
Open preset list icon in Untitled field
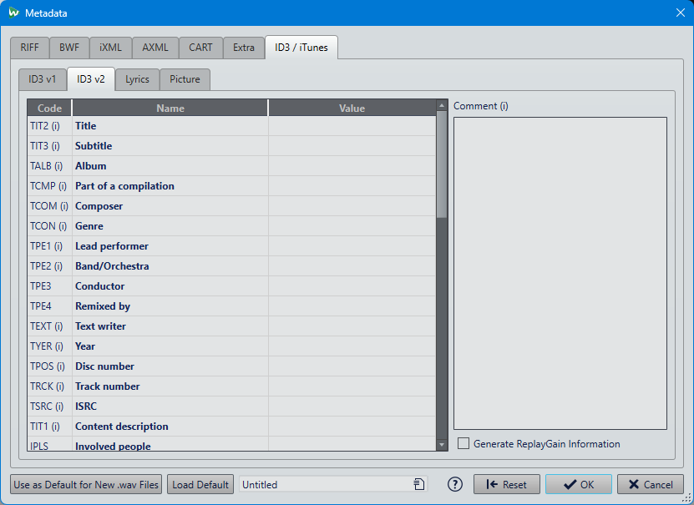coord(418,484)
